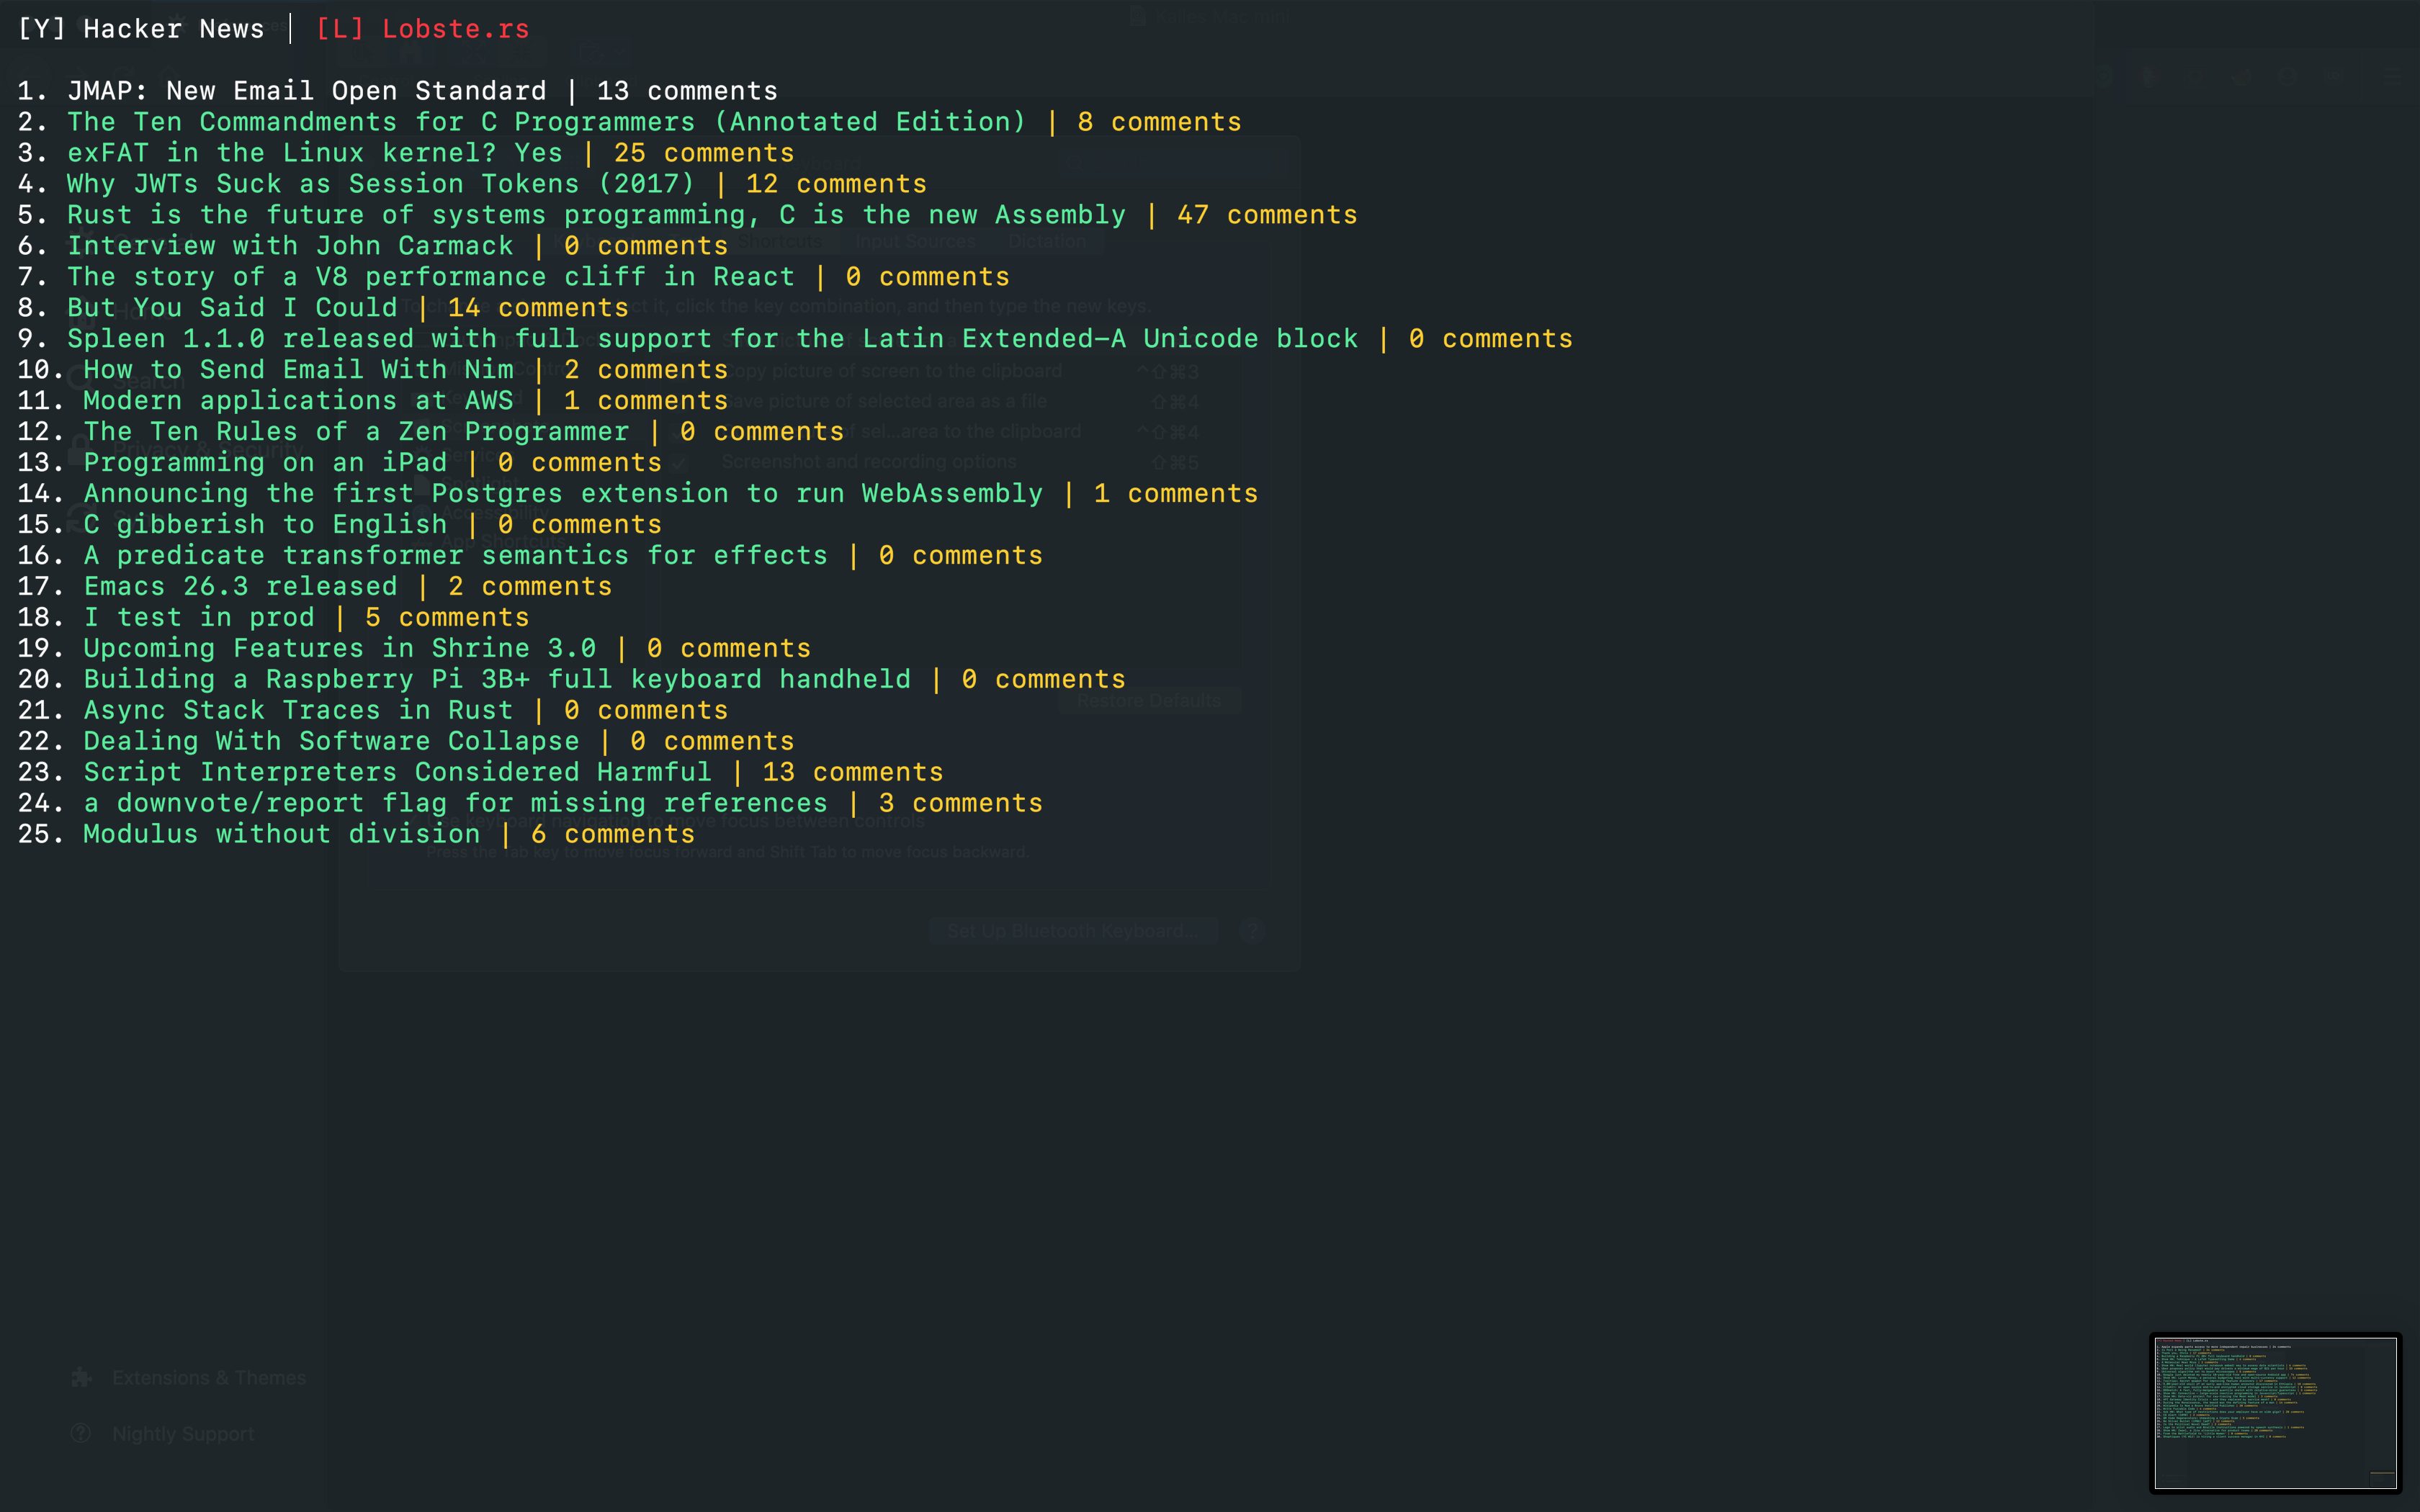Open 'But You Said I Could' story
The height and width of the screenshot is (1512, 2420).
pyautogui.click(x=232, y=308)
